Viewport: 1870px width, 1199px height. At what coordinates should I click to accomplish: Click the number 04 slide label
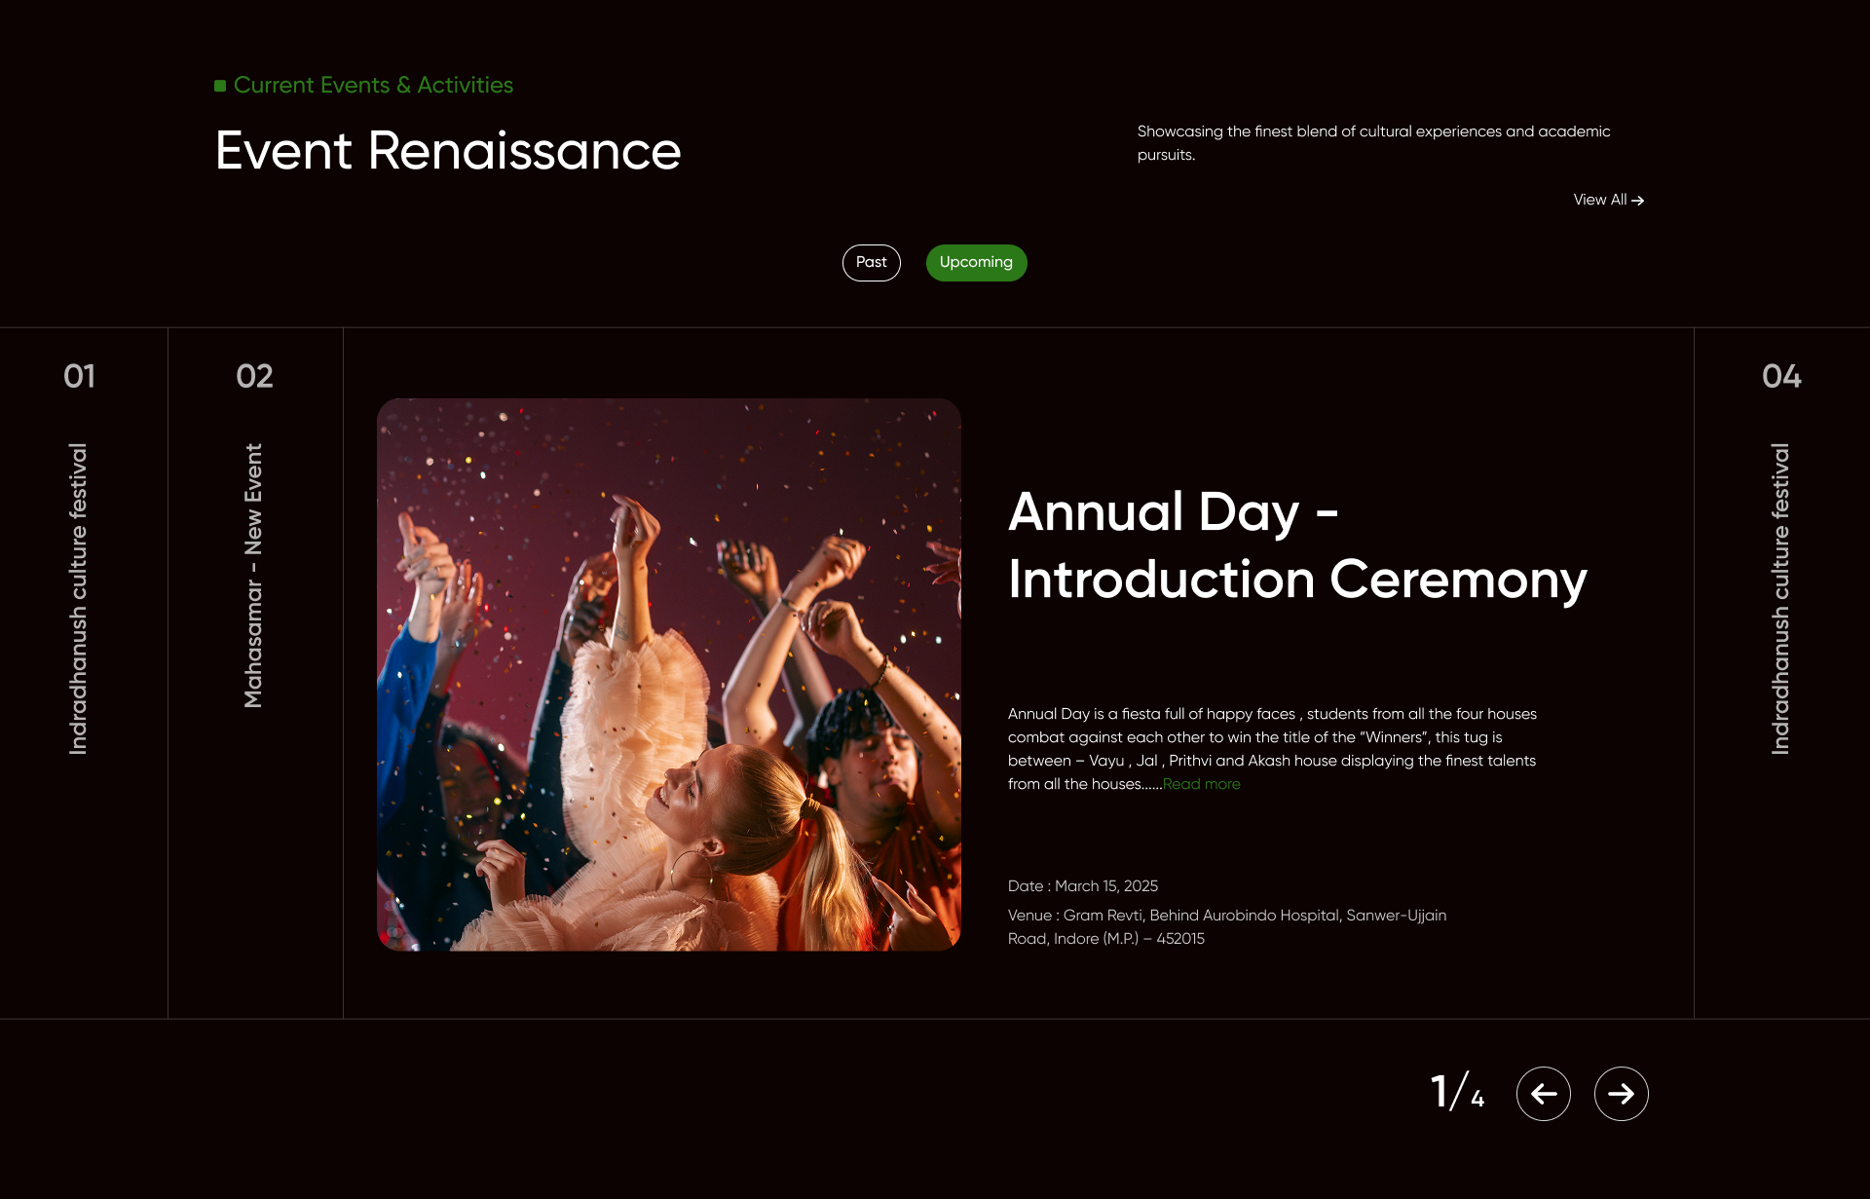[x=1781, y=376]
